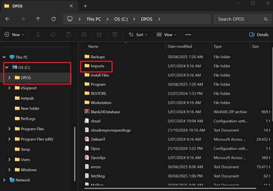Navigate back with the back arrow
Image resolution: width=273 pixels, height=191 pixels.
click(x=8, y=19)
